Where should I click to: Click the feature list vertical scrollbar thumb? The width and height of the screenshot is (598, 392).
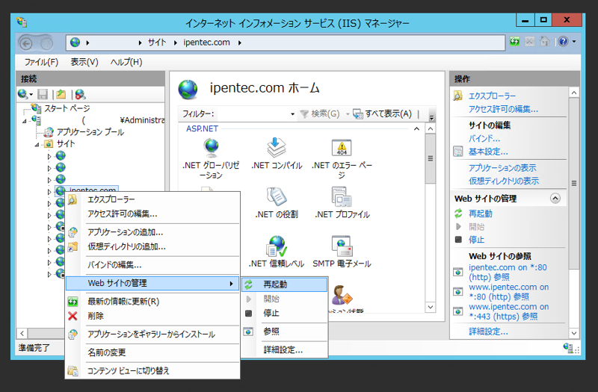(431, 158)
